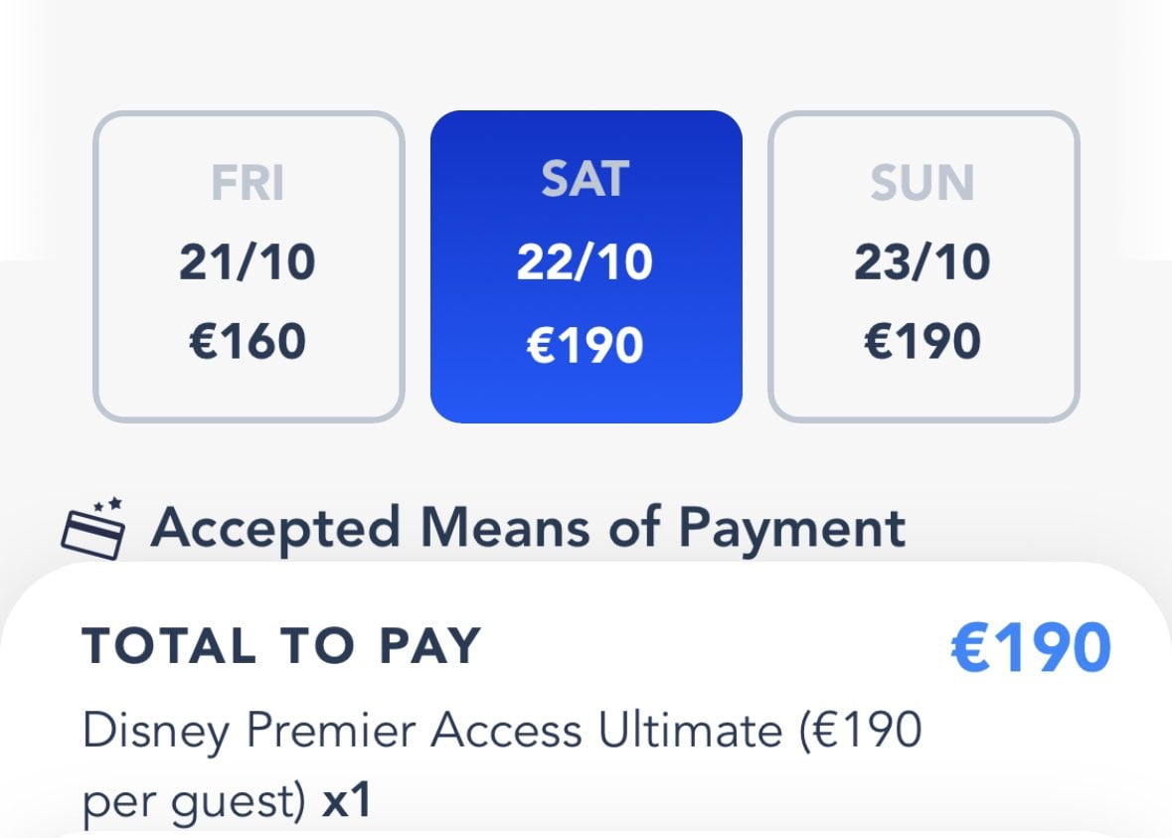Tap the FRI day label

tap(249, 182)
